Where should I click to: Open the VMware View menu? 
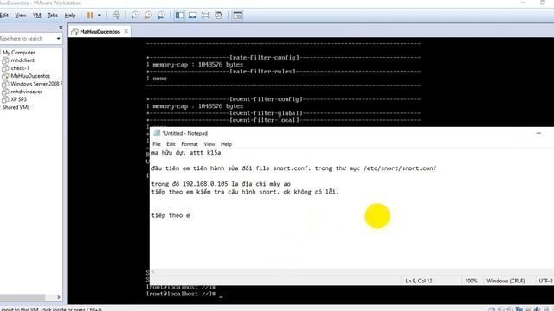(x=20, y=16)
